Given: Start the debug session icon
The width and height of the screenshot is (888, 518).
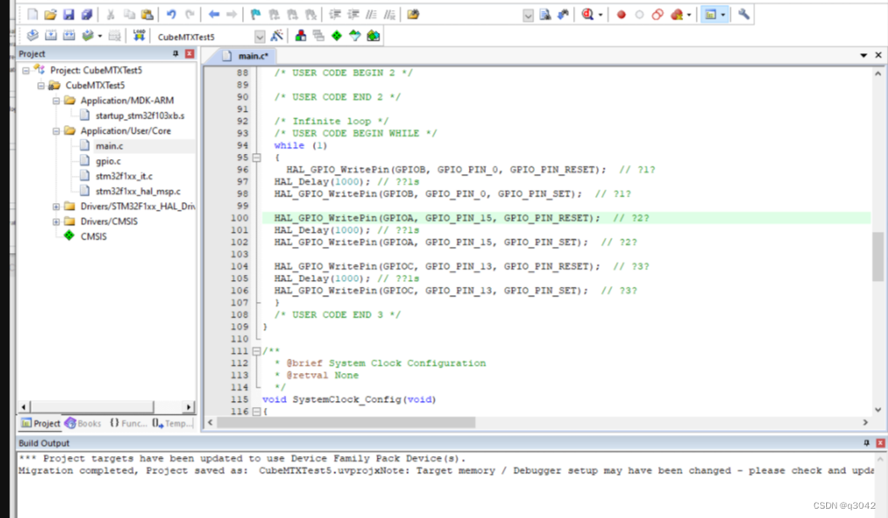Looking at the screenshot, I should (587, 14).
